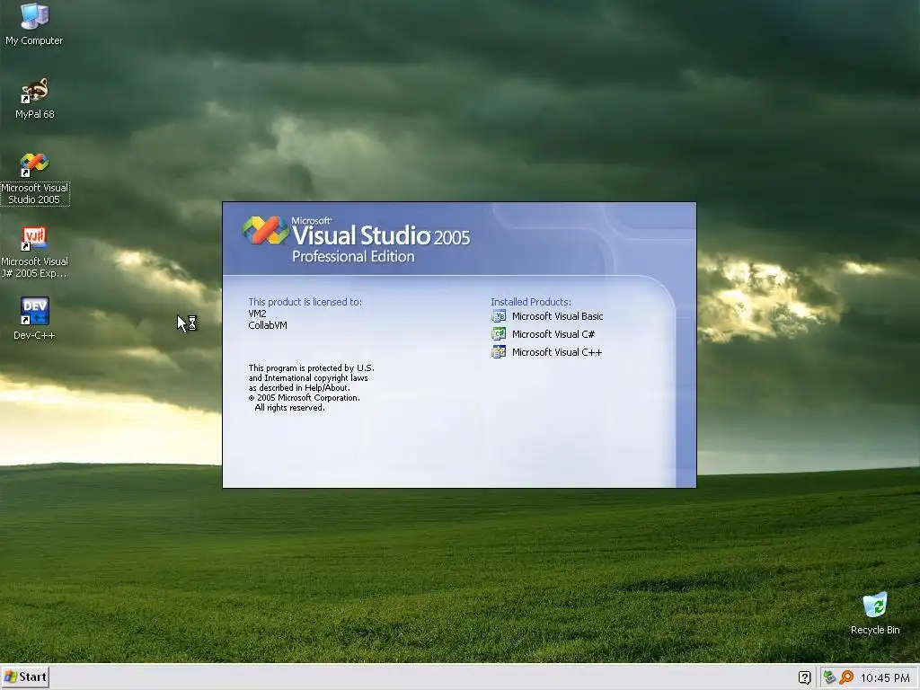This screenshot has height=690, width=920.
Task: Click the help question mark tray icon
Action: 804,677
